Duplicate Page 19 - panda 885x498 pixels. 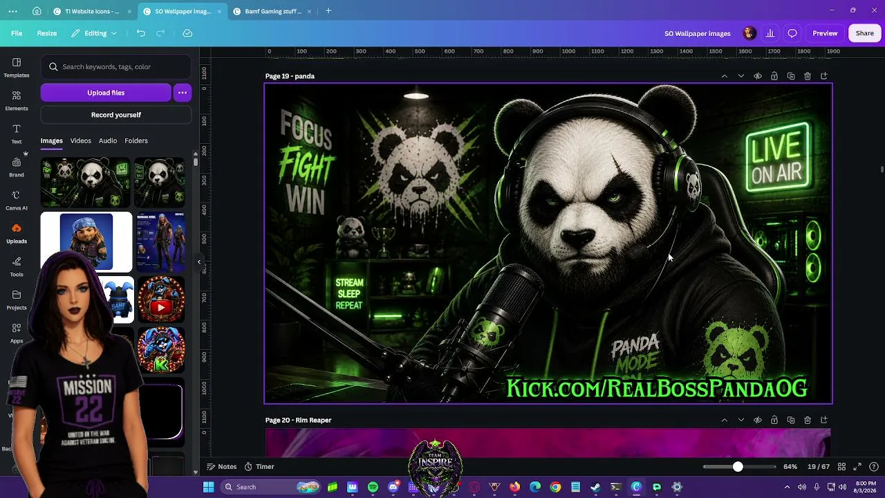tap(791, 76)
